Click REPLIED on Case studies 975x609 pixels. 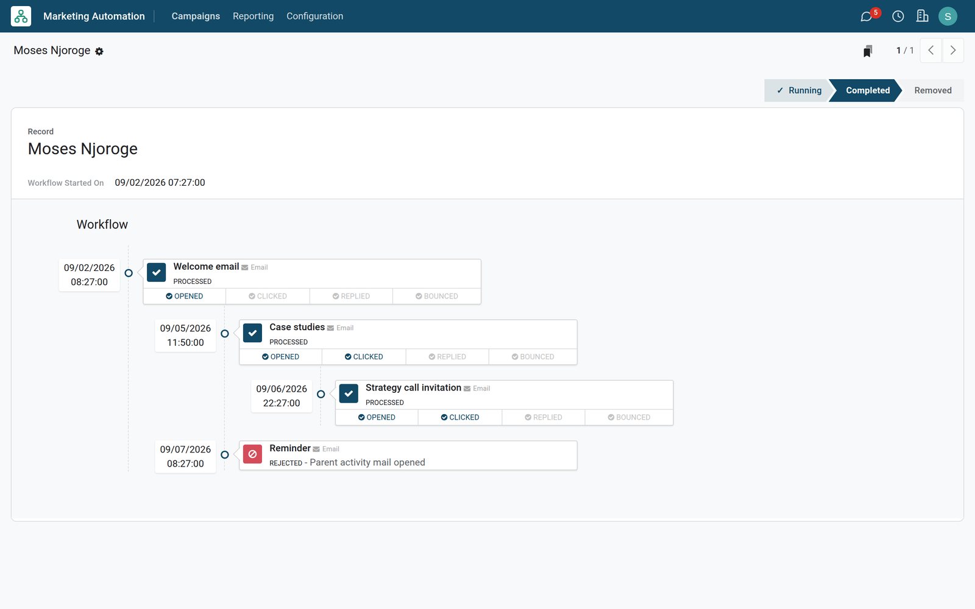(447, 357)
